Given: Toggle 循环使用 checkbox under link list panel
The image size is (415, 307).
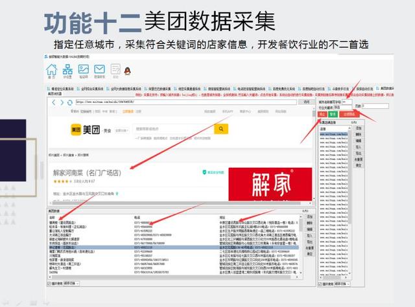Looking at the screenshot, I should pyautogui.click(x=320, y=284).
